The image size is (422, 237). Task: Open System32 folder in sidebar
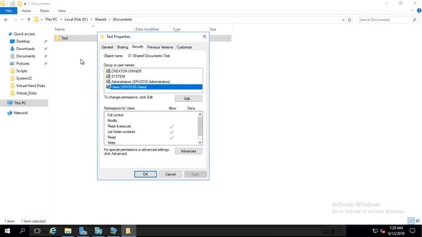coord(24,78)
